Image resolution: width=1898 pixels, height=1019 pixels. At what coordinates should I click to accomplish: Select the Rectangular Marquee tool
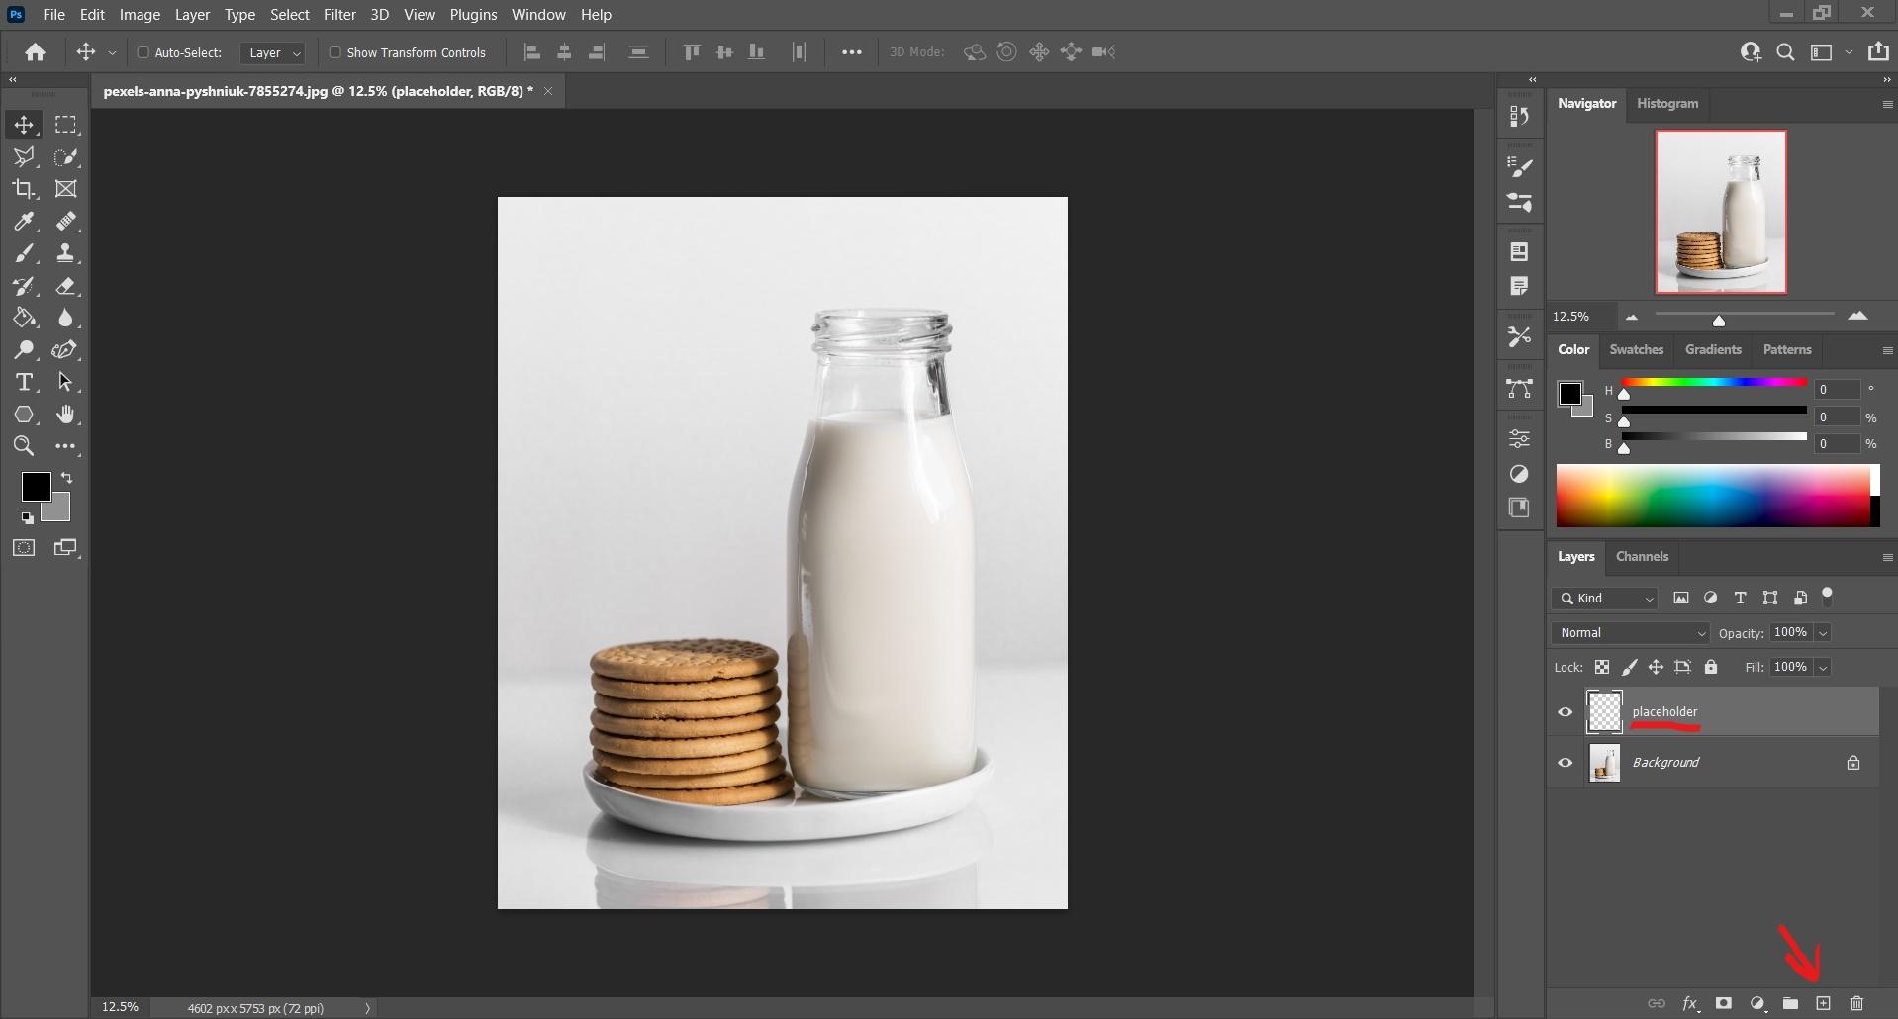tap(66, 125)
